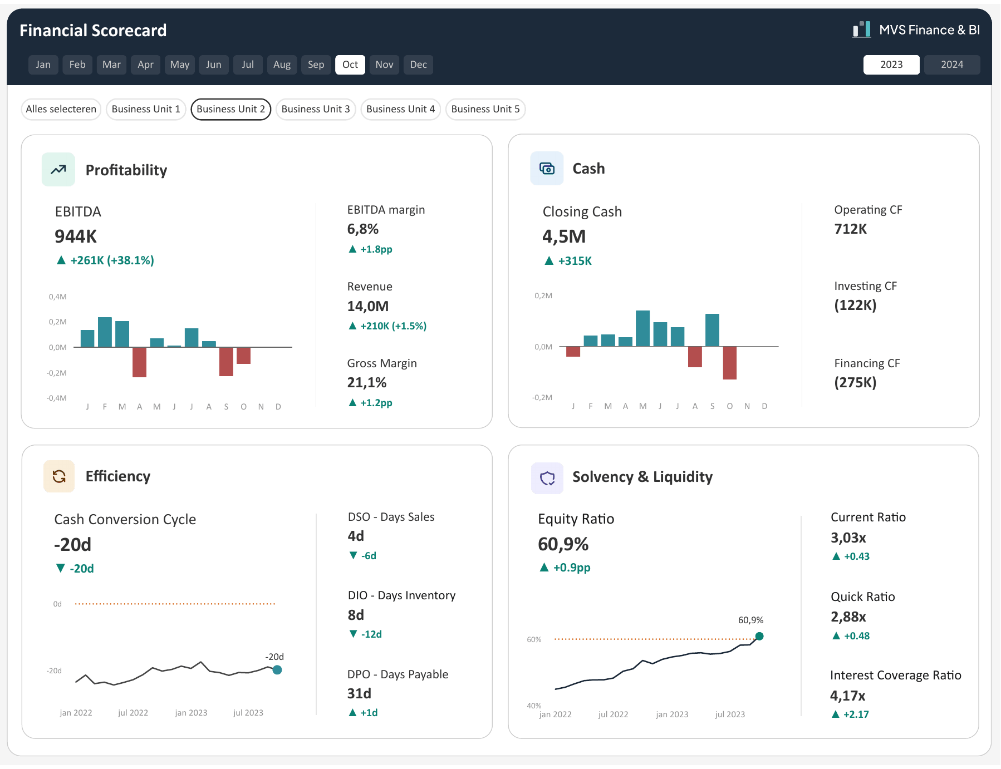Select the Mar month filter
Image resolution: width=1001 pixels, height=769 pixels.
[x=111, y=65]
